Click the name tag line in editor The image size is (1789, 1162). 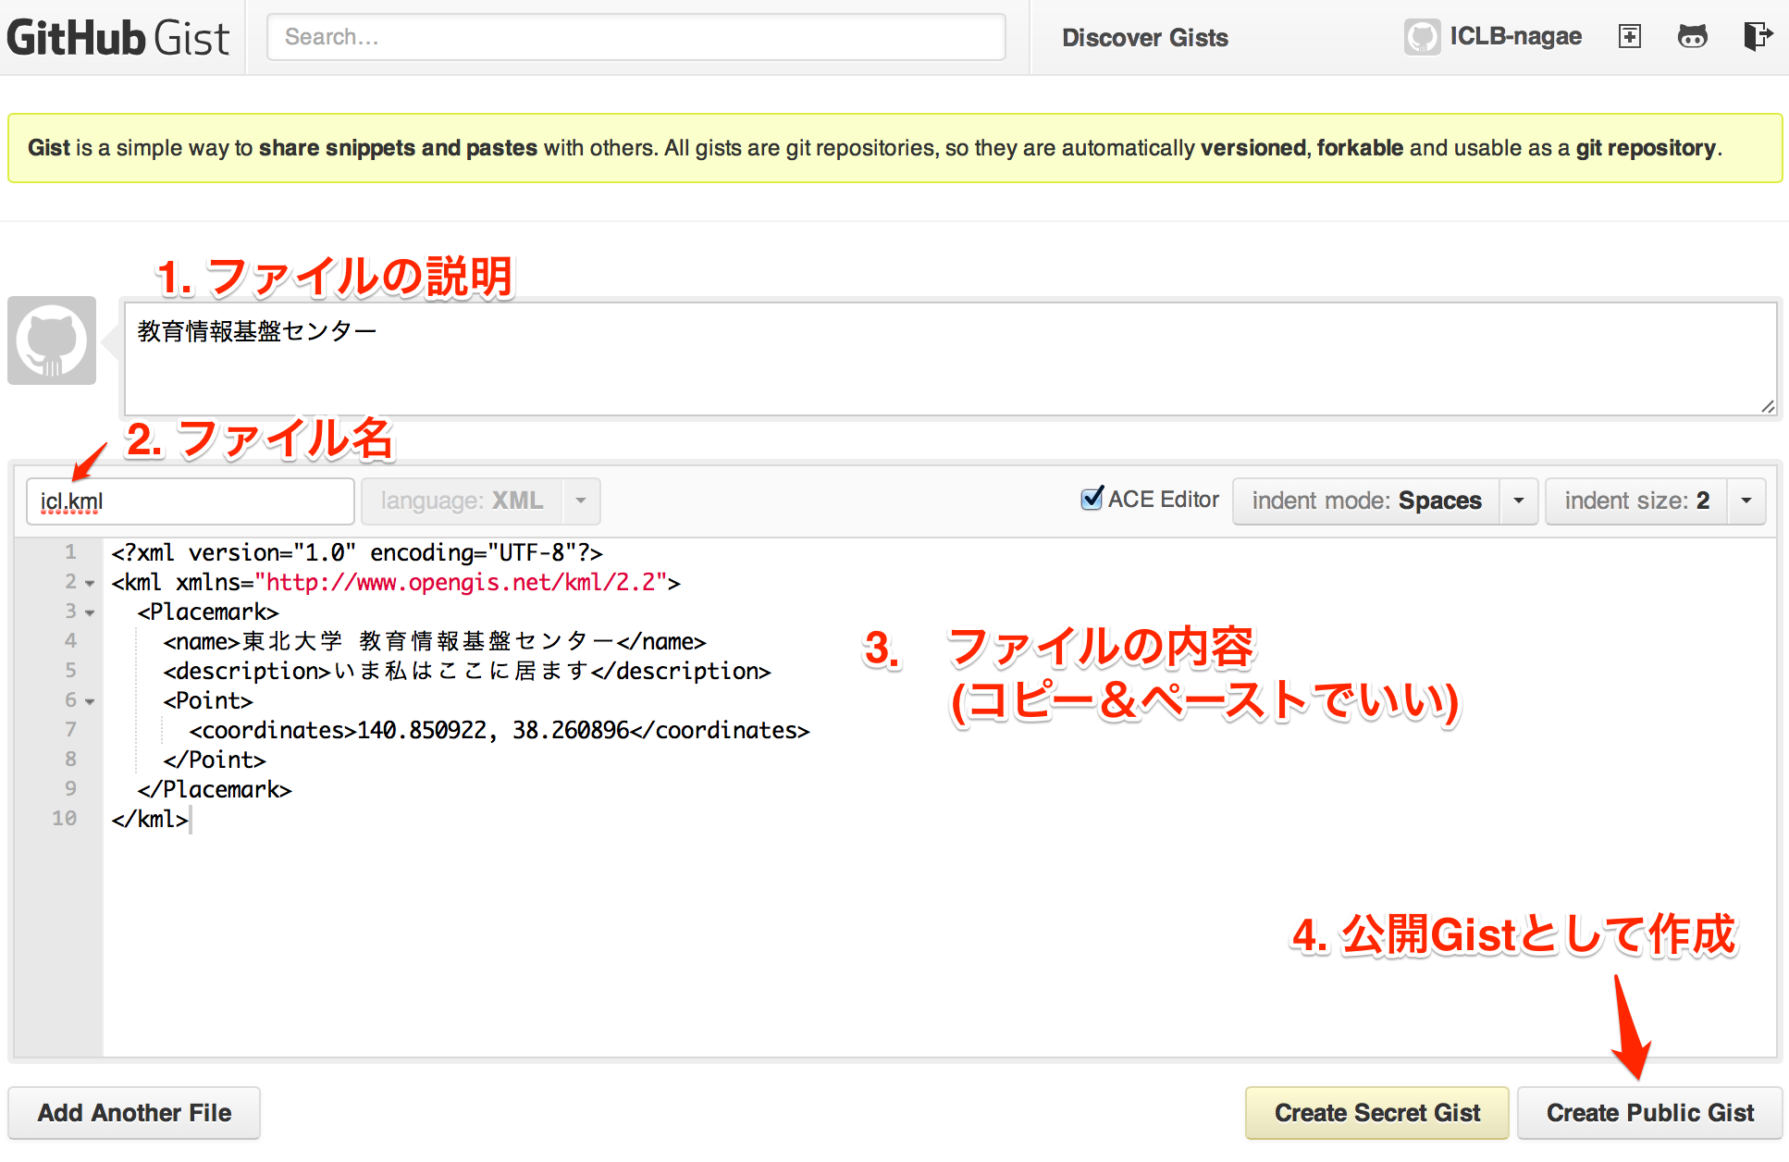tap(435, 642)
